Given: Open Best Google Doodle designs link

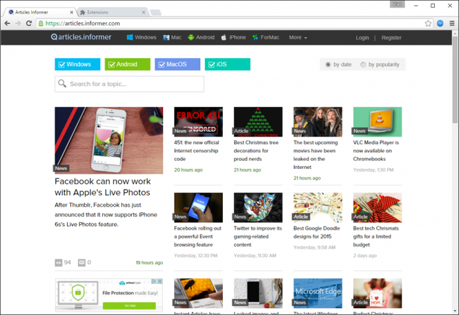Looking at the screenshot, I should tap(317, 232).
